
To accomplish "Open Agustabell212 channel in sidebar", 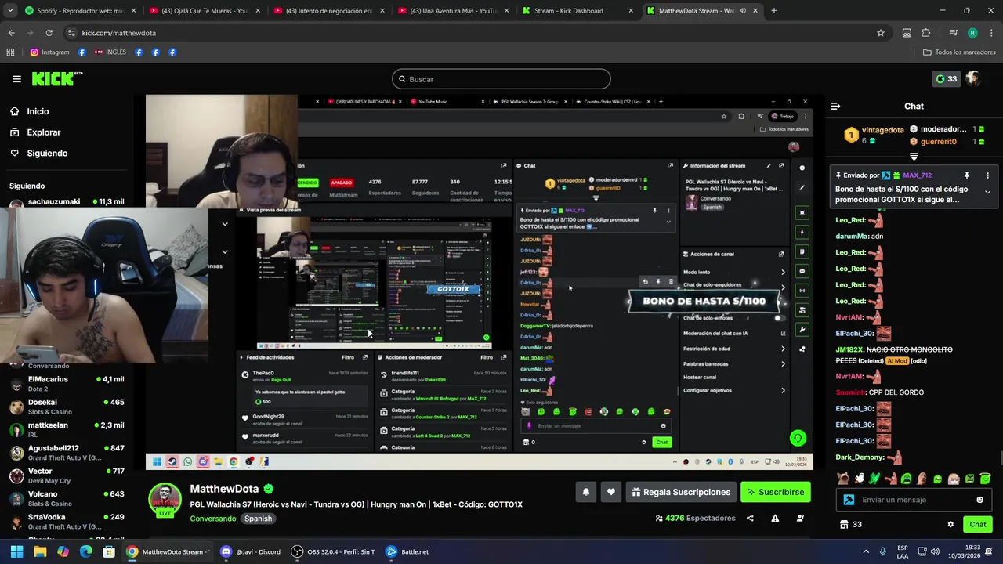I will [x=67, y=453].
